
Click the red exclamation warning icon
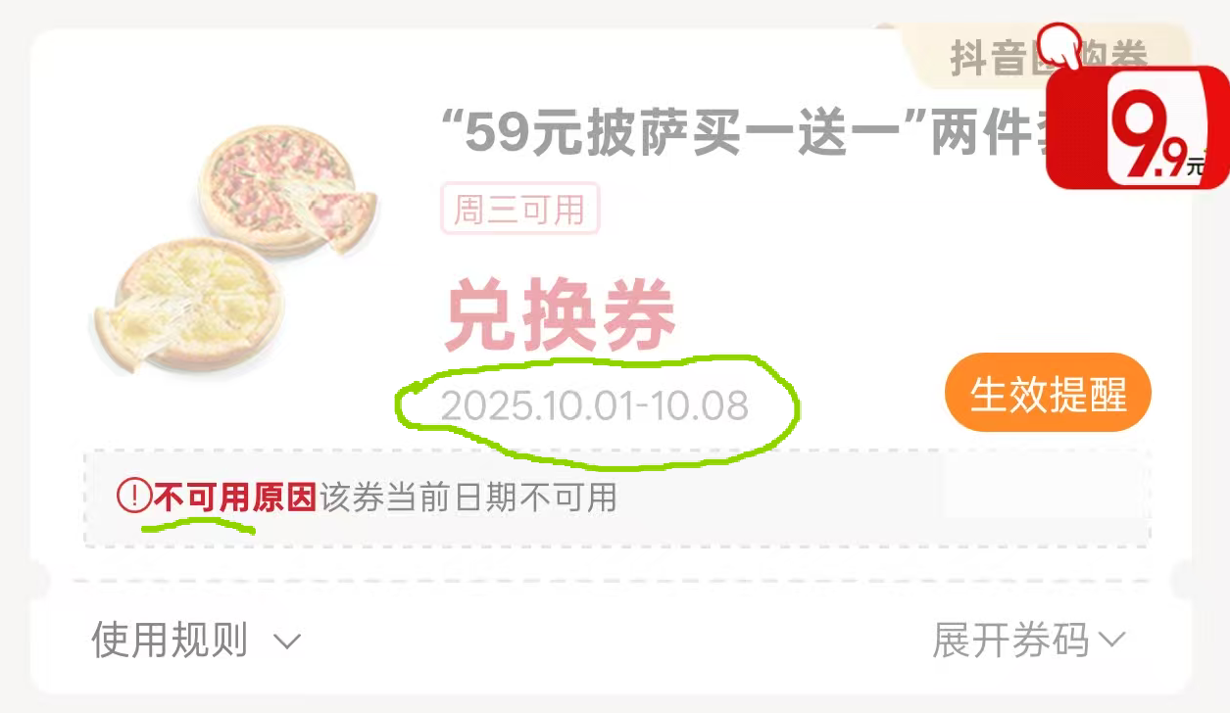point(132,496)
